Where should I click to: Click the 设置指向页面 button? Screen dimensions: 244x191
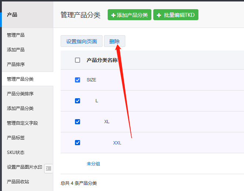[x=82, y=41]
